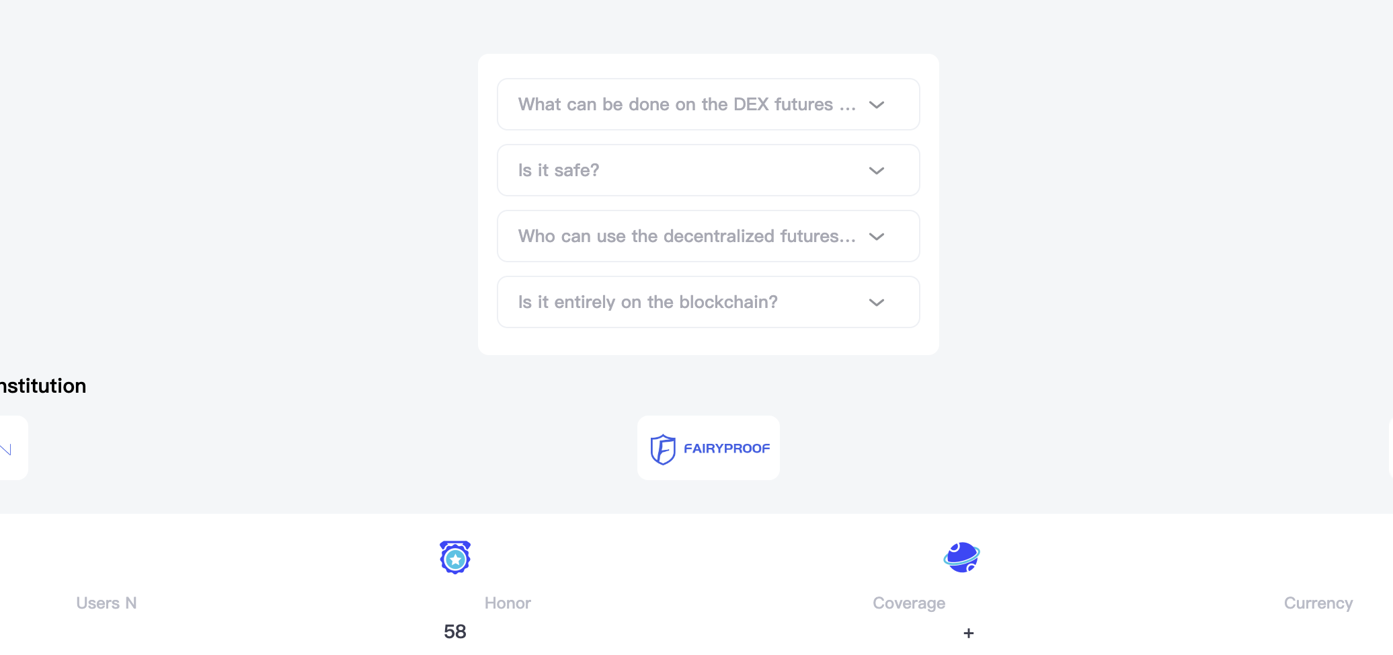Image resolution: width=1393 pixels, height=655 pixels.
Task: Click the 'Users N' label
Action: tap(106, 603)
